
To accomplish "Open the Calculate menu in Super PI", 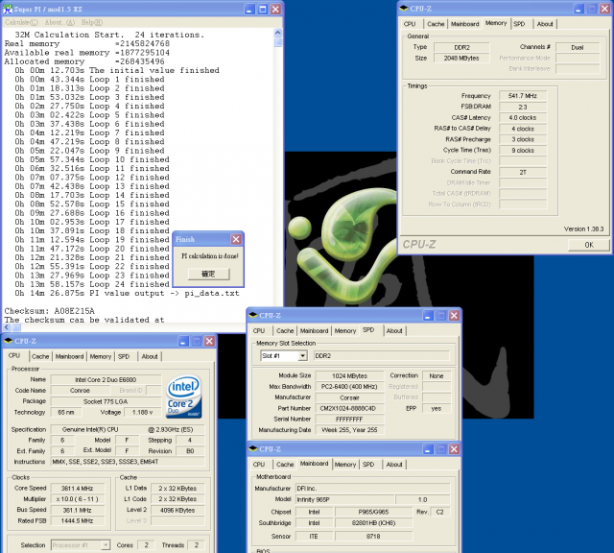I will click(21, 22).
